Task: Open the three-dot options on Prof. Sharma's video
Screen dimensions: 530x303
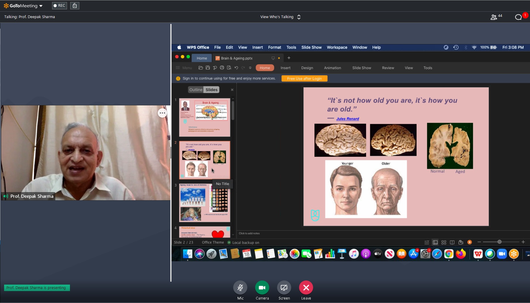Action: click(162, 113)
